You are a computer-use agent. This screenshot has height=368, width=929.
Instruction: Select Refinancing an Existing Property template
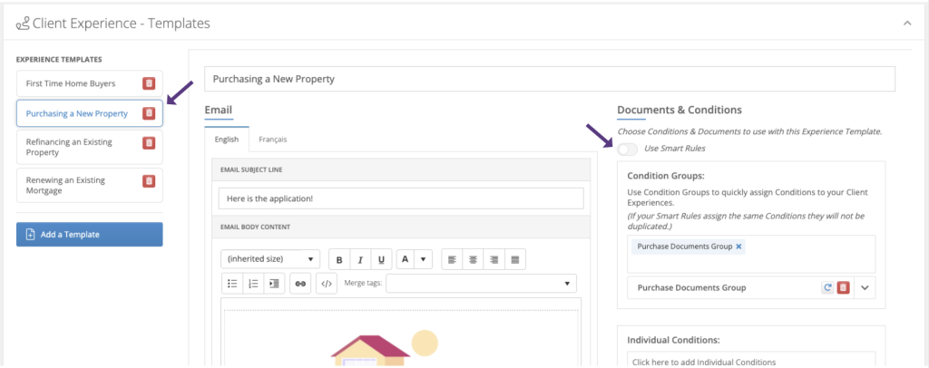click(x=90, y=148)
